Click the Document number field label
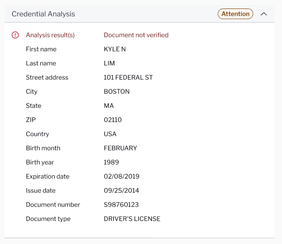The height and width of the screenshot is (244, 282). point(53,205)
